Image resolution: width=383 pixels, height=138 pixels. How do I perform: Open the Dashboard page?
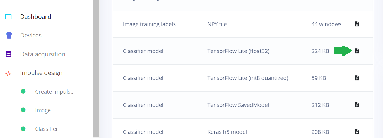(x=36, y=17)
